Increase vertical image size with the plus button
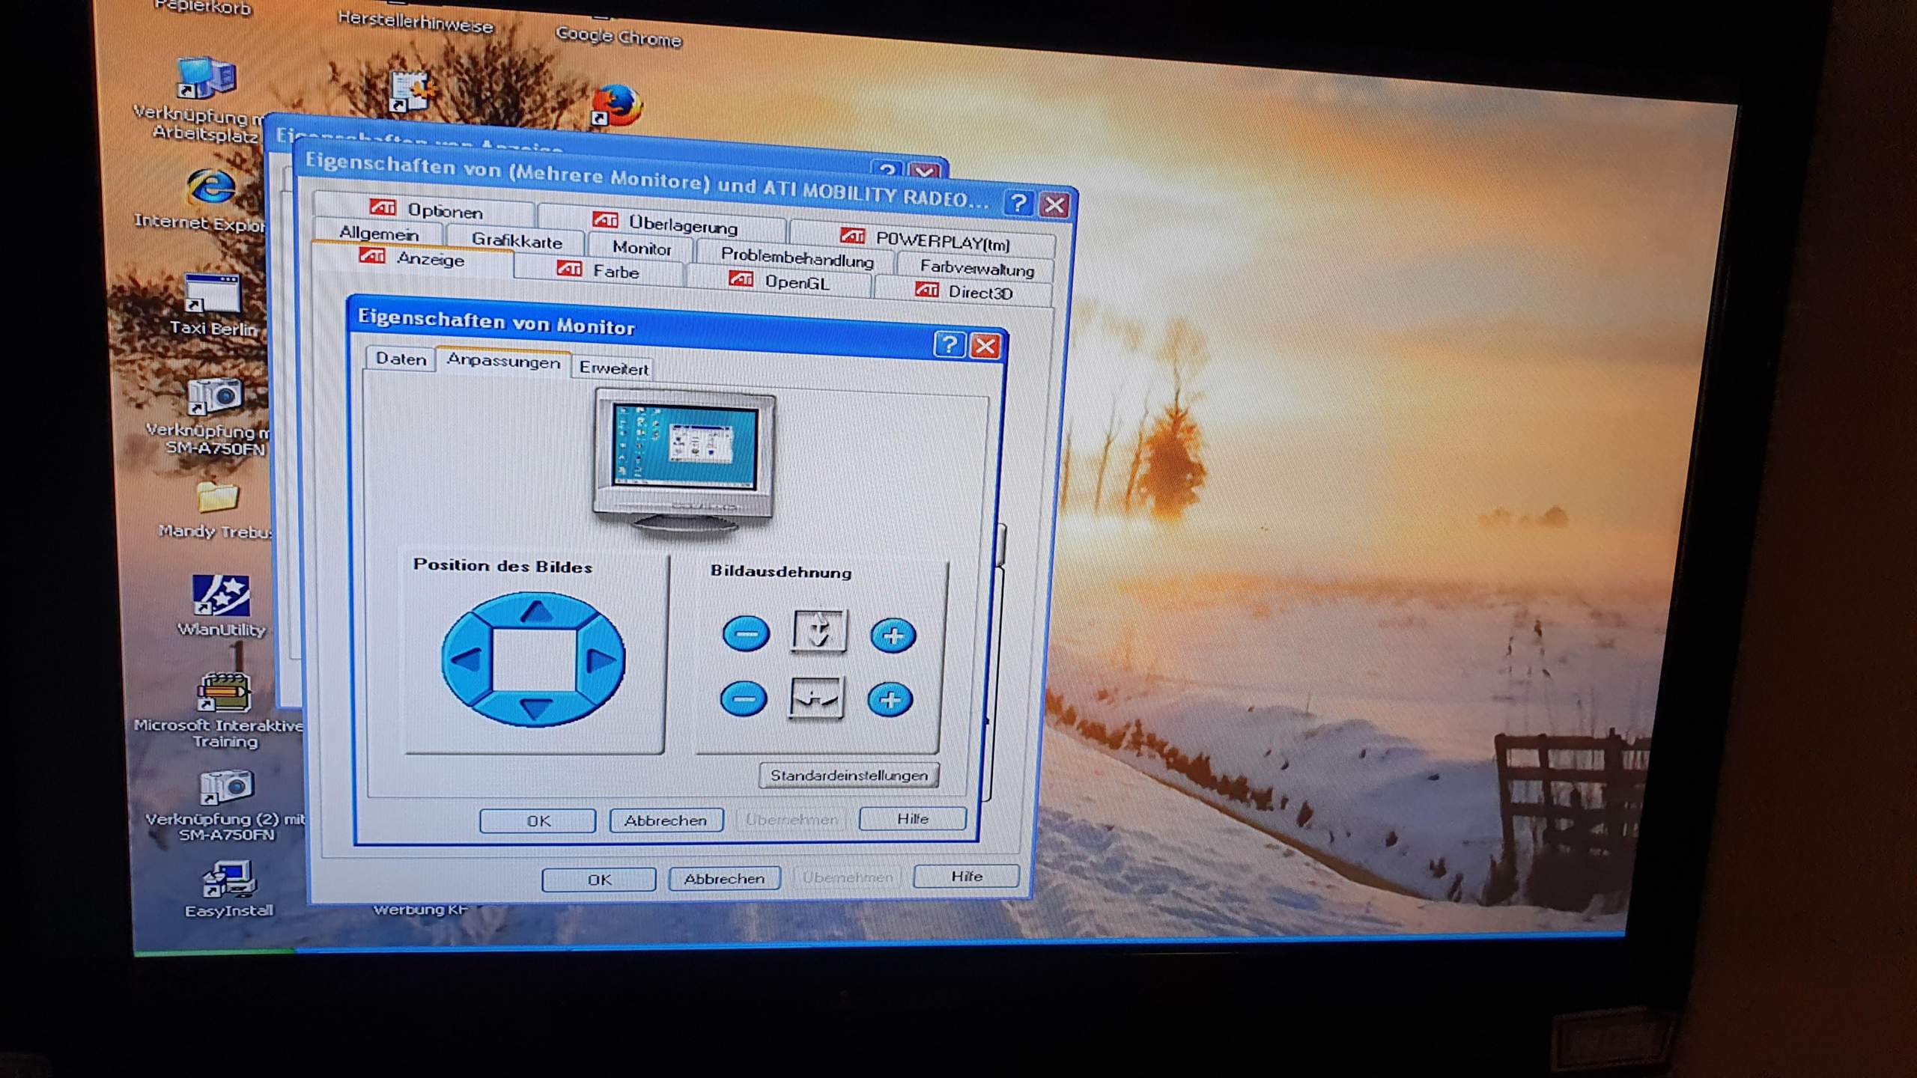 (893, 636)
